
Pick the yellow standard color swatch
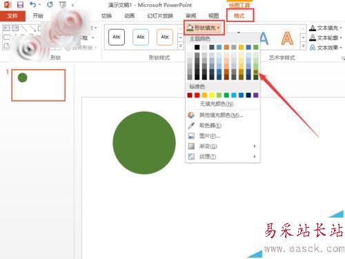pyautogui.click(x=212, y=95)
